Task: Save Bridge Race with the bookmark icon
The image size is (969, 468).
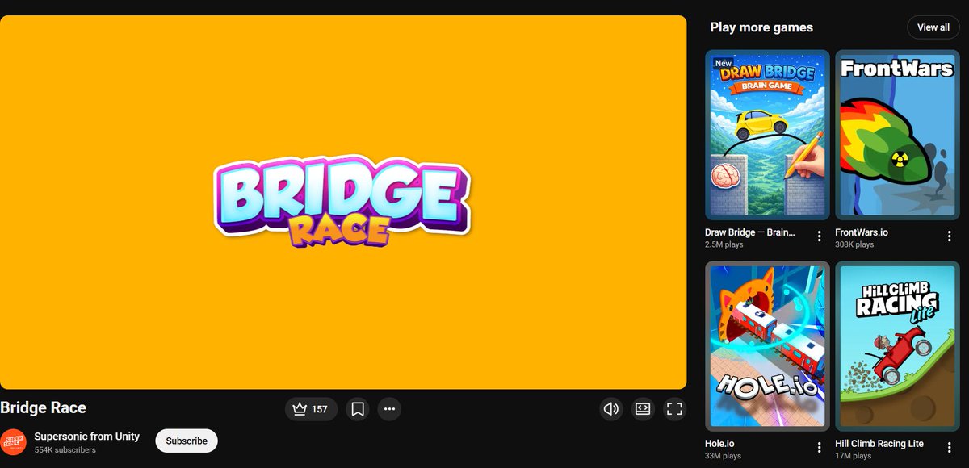Action: 358,409
